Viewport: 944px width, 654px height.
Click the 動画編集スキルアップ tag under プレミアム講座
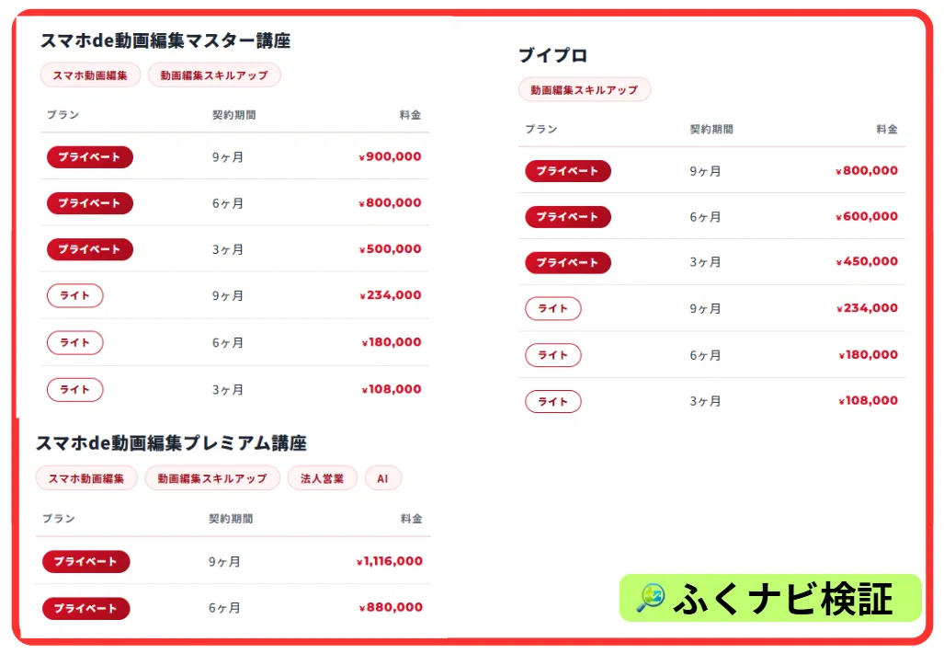click(x=212, y=478)
